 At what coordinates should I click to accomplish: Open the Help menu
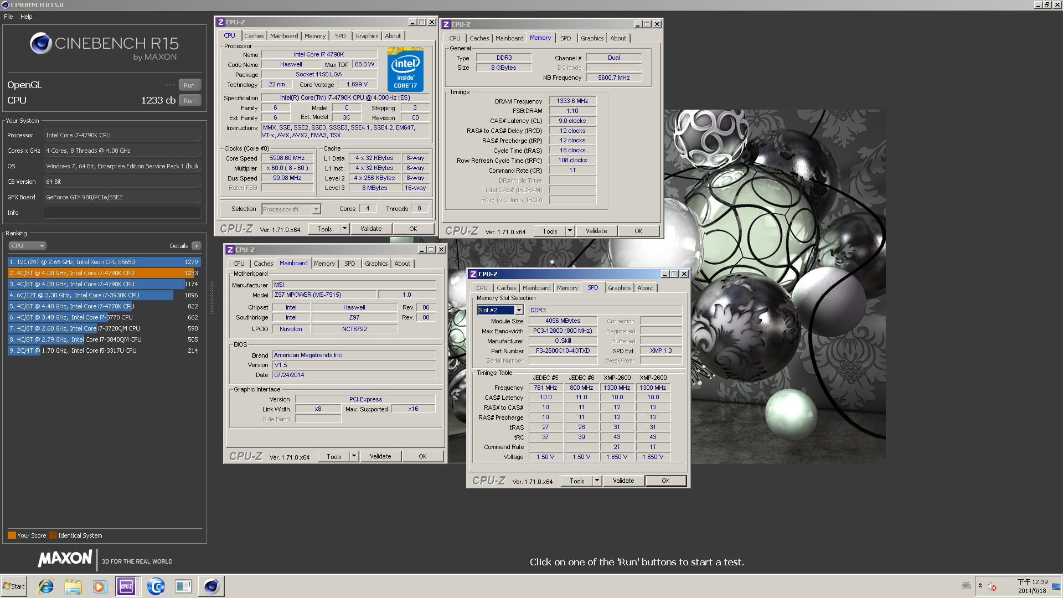(x=27, y=17)
